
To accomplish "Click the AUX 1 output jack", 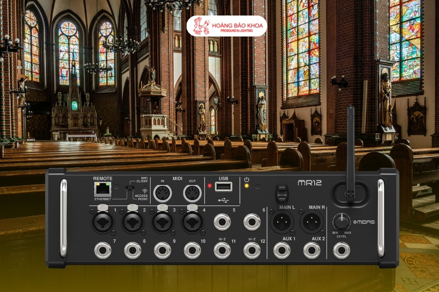I will pos(282,250).
